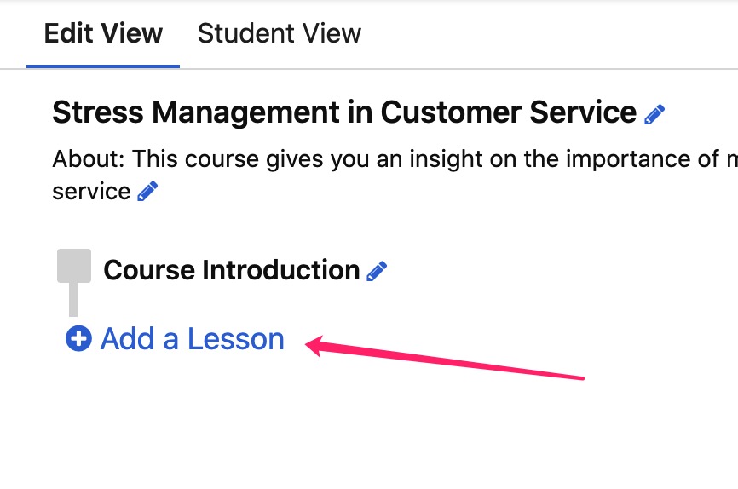Click the Stress Management in Customer Service title

pos(344,112)
